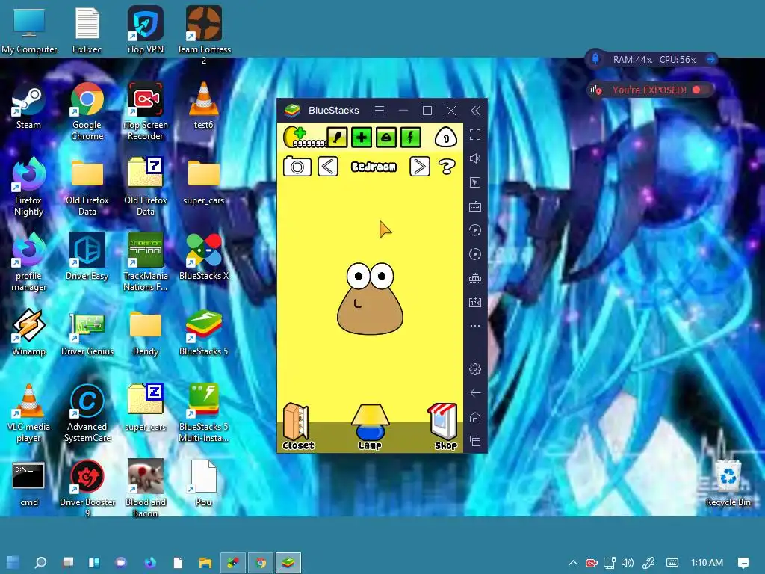This screenshot has width=765, height=574.
Task: Open the Closet in Pou
Action: pyautogui.click(x=297, y=426)
